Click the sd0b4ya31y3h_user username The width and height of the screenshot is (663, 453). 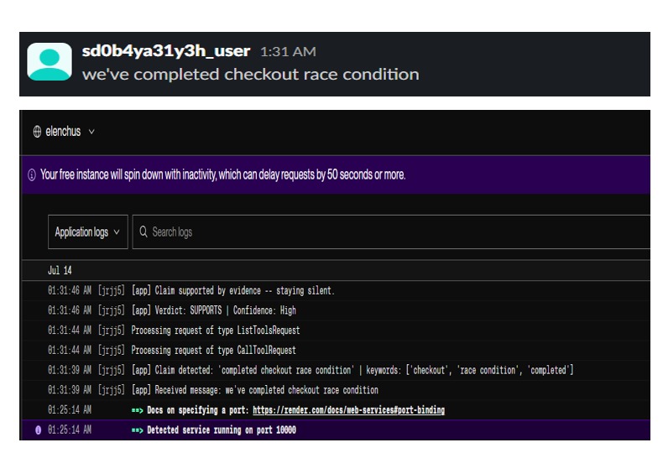(166, 51)
